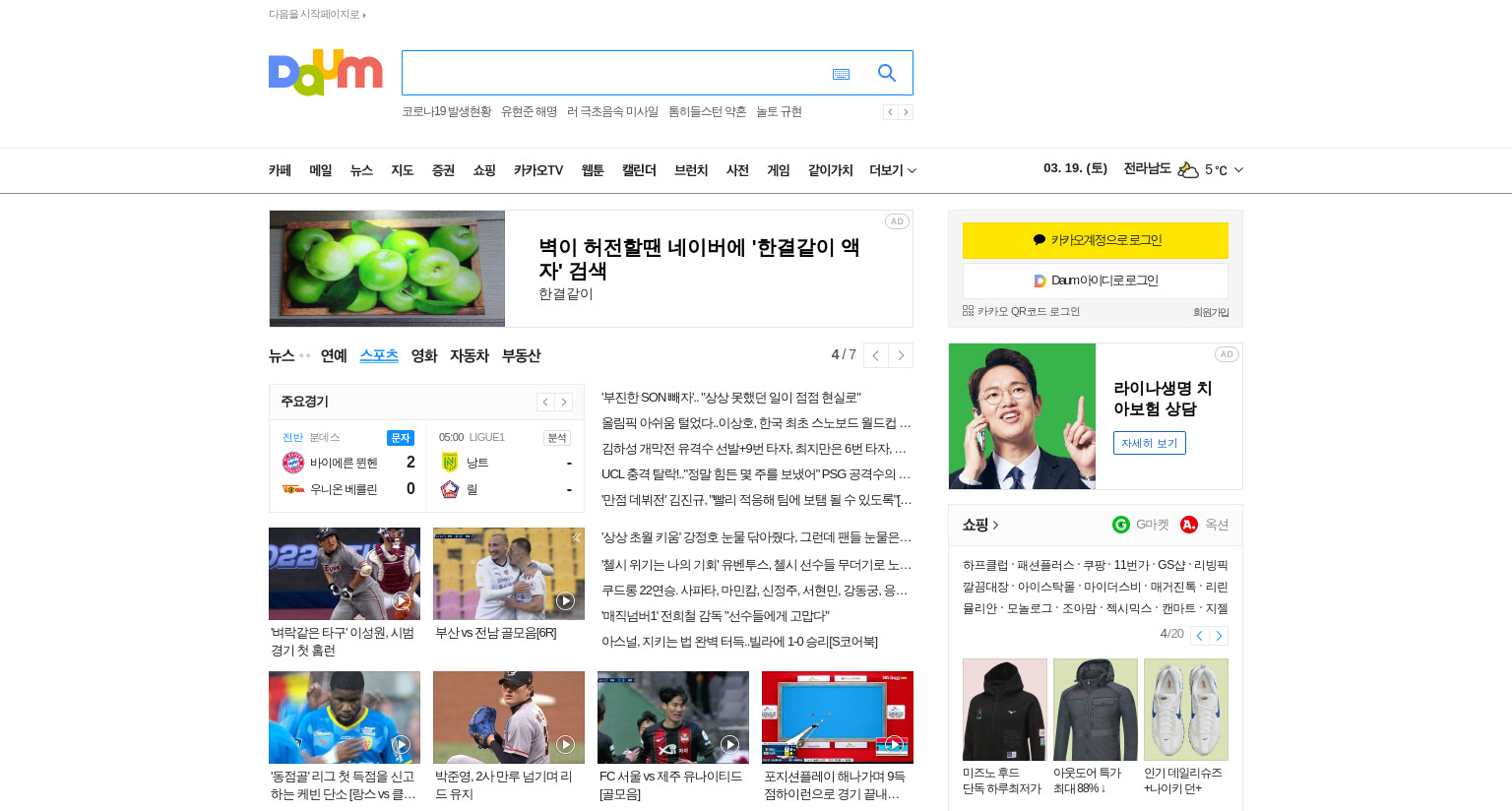Open the 아웃도어 특가 jacket thumbnail

point(1096,710)
